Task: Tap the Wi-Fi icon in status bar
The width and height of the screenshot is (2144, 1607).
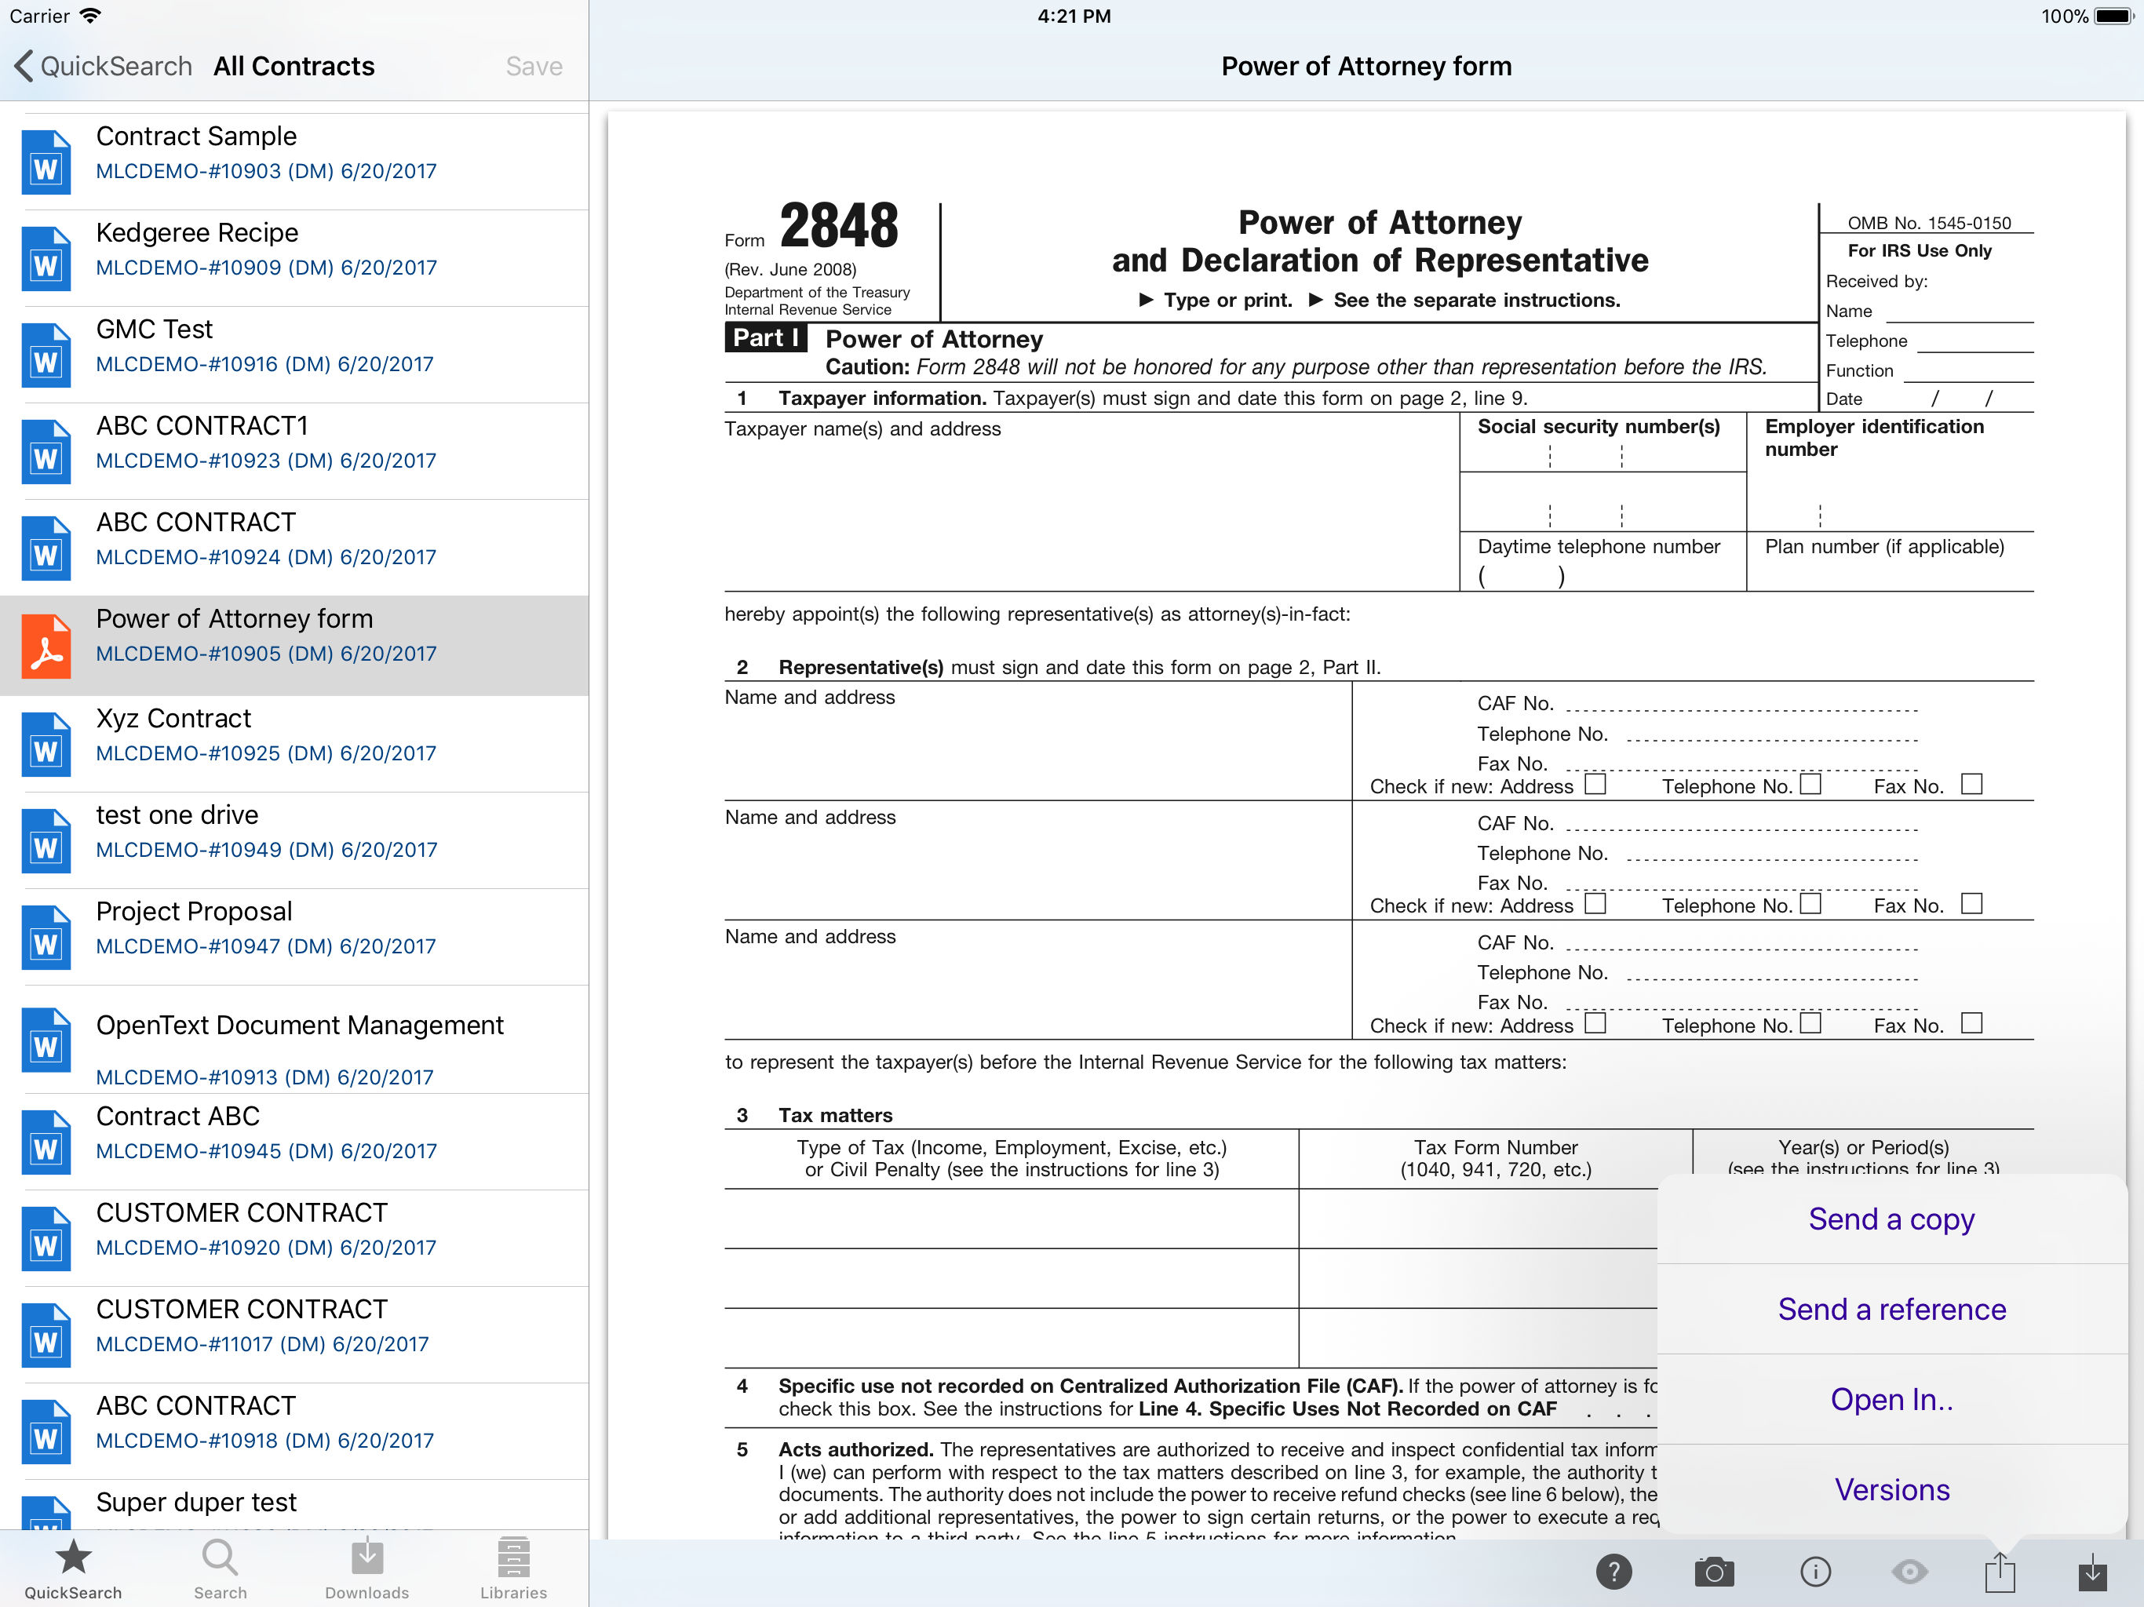Action: tap(90, 16)
